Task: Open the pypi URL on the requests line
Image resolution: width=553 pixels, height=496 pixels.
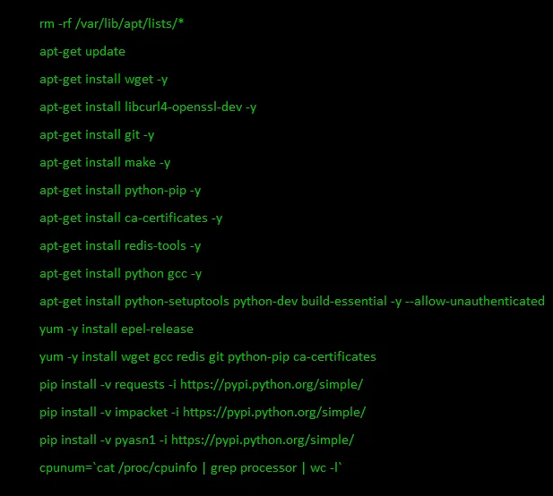Action: (x=272, y=385)
